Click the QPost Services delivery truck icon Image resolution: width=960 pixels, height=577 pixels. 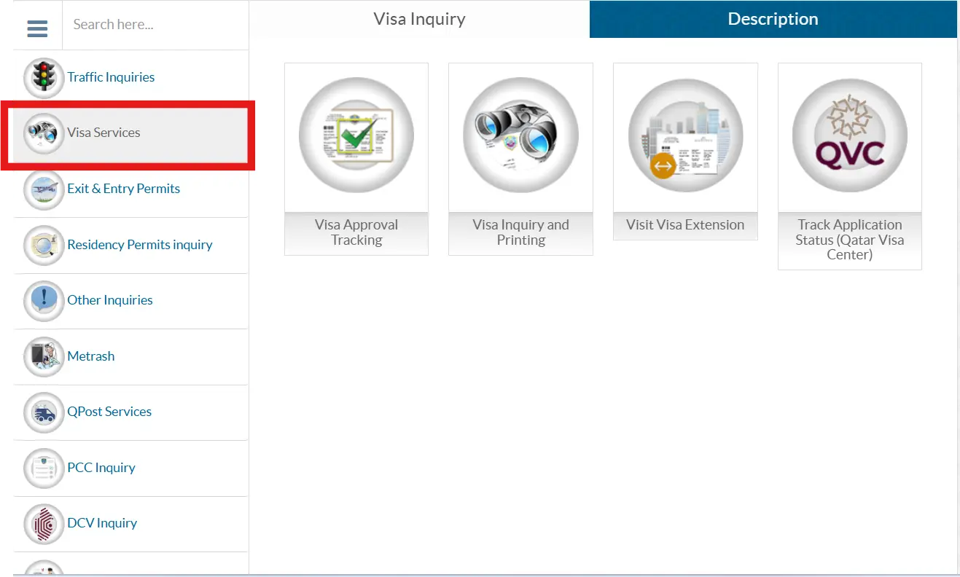coord(43,412)
